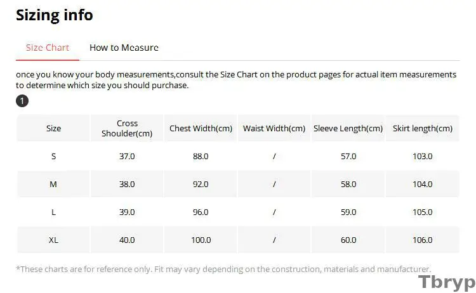This screenshot has width=476, height=293.
Task: Click the Sizing info heading
Action: 54,15
